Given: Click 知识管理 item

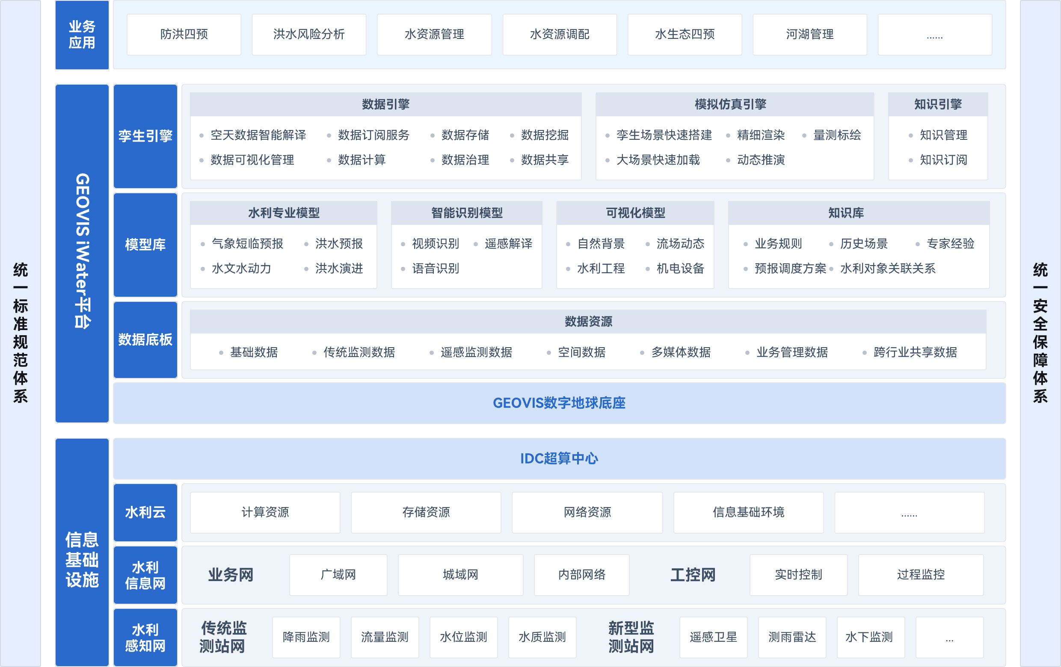Looking at the screenshot, I should 943,135.
